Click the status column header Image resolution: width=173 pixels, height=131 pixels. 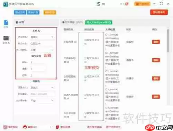point(129,29)
